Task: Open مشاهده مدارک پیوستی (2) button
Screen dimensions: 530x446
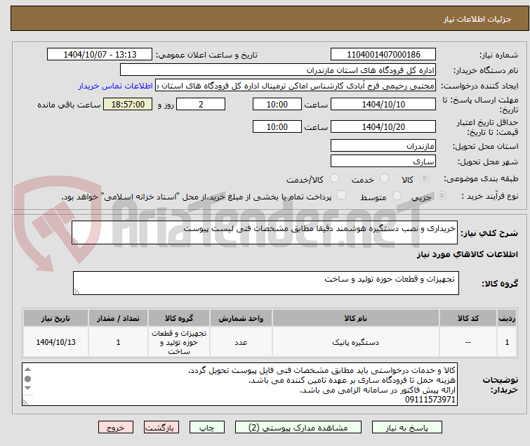Action: pos(298,428)
